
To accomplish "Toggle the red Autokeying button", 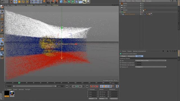I will click(x=94, y=86).
